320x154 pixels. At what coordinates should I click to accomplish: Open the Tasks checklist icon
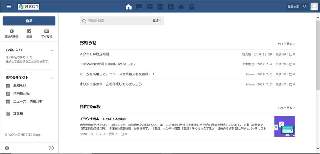(x=192, y=6)
